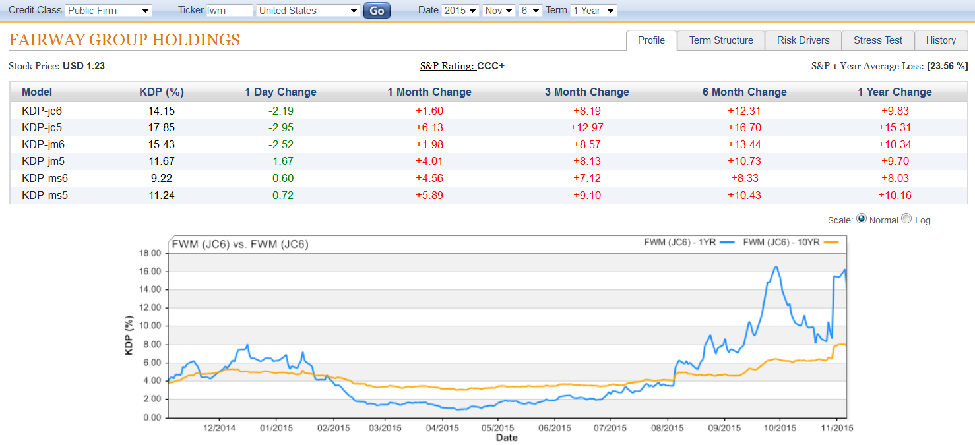The width and height of the screenshot is (975, 445).
Task: Click the 6 Month Change column header
Action: 745,92
